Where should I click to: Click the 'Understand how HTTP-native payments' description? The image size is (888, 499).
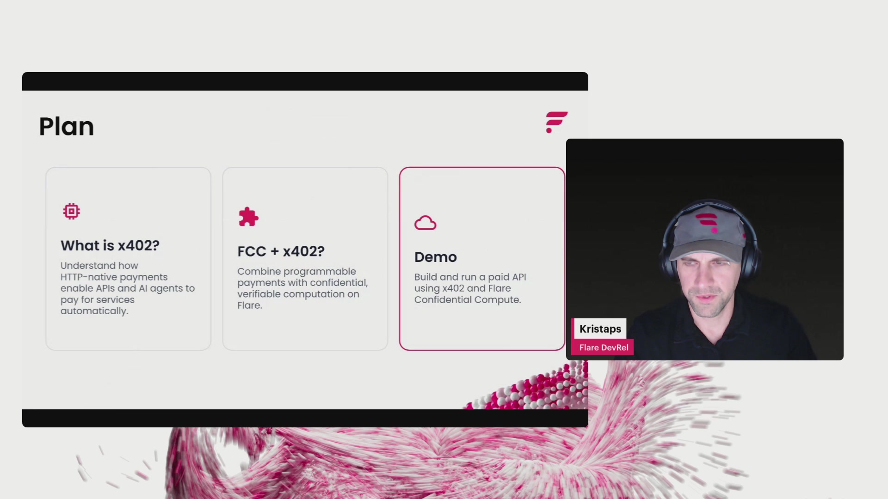pos(128,288)
